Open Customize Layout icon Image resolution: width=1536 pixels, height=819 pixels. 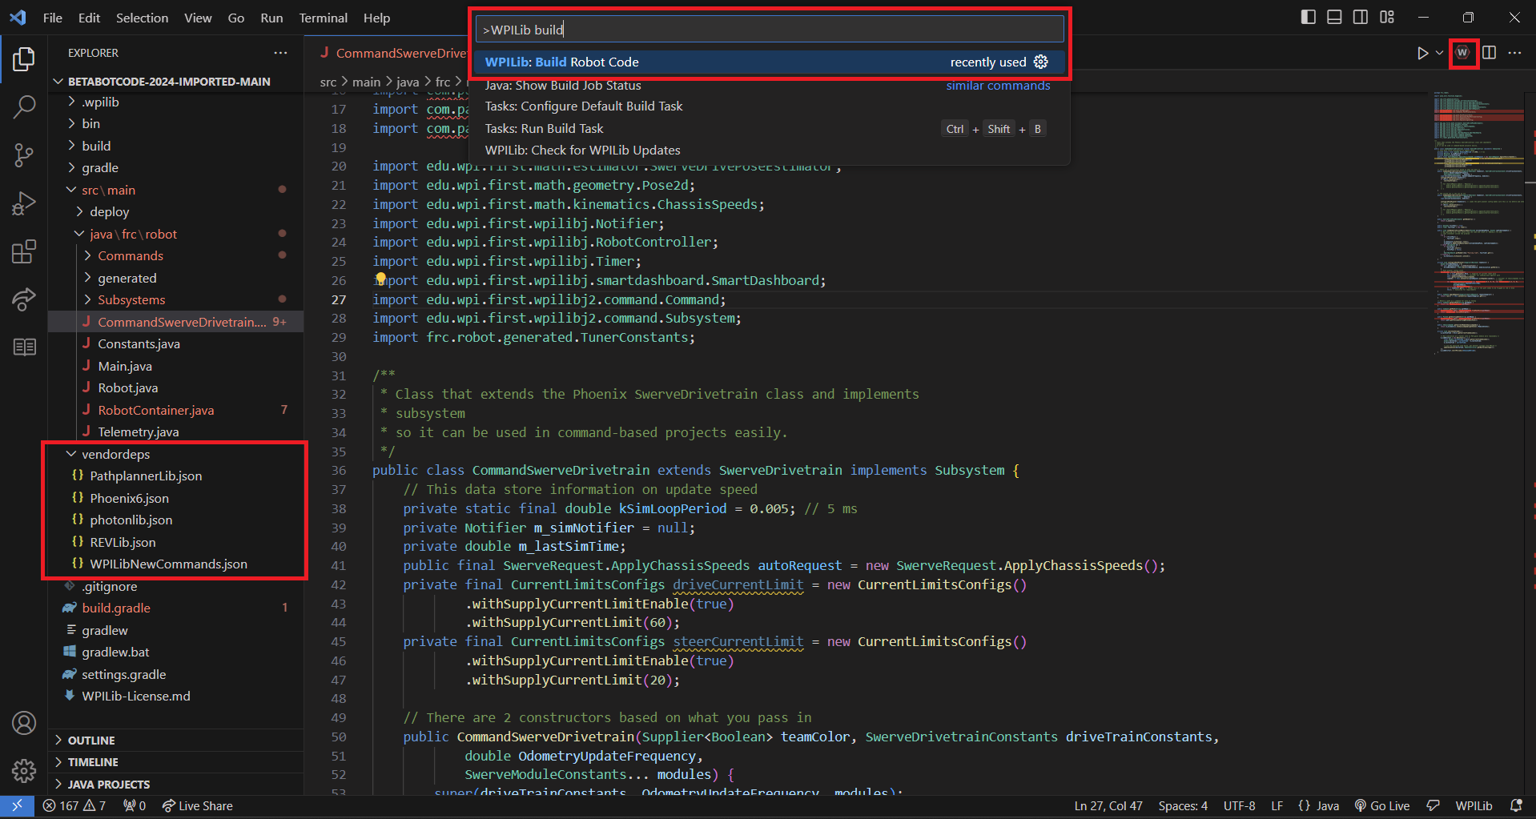pos(1387,17)
